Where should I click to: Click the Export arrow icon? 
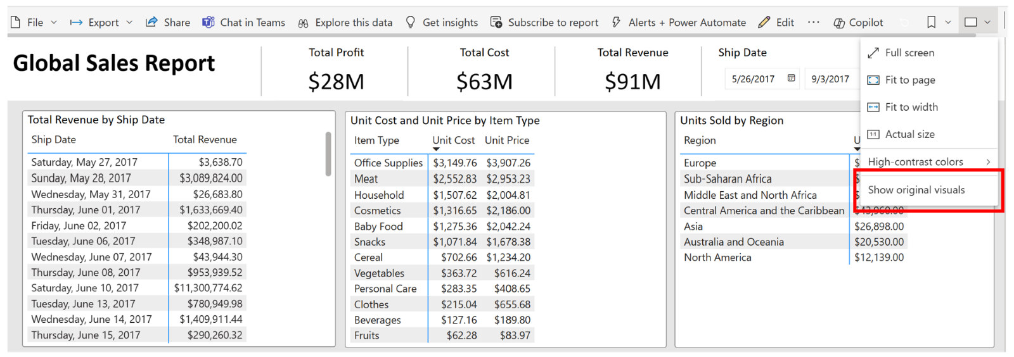click(x=76, y=22)
